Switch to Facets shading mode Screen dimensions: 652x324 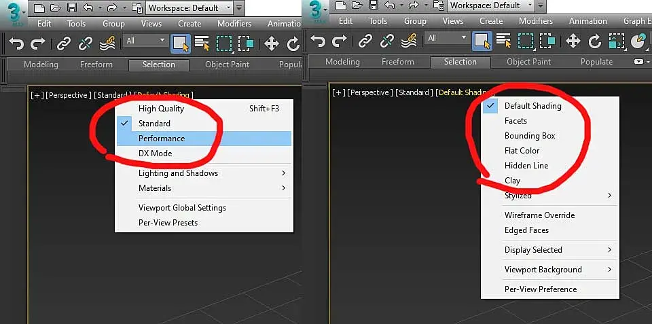click(x=549, y=121)
